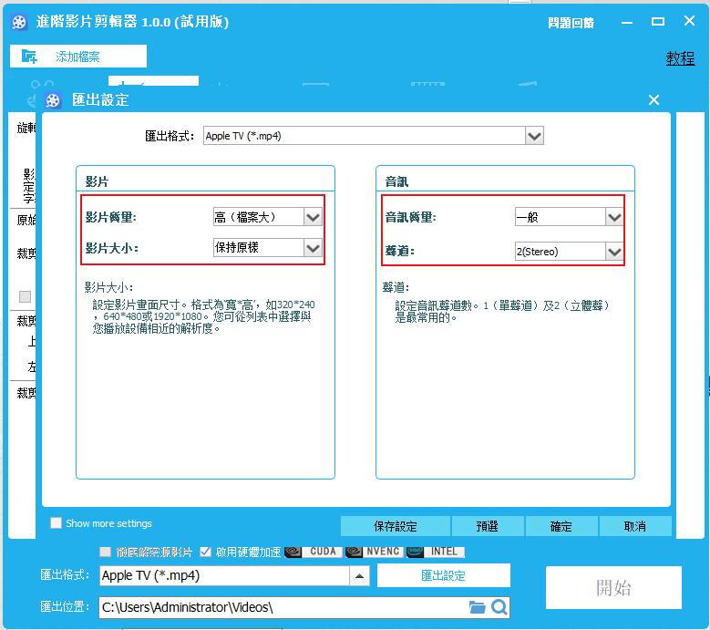Screen dimensions: 710x630
Task: Expand the 匯出格式 dropdown in export dialog
Action: click(534, 136)
